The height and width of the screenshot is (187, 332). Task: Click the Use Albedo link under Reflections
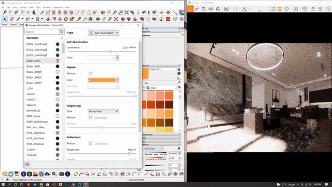[101, 143]
